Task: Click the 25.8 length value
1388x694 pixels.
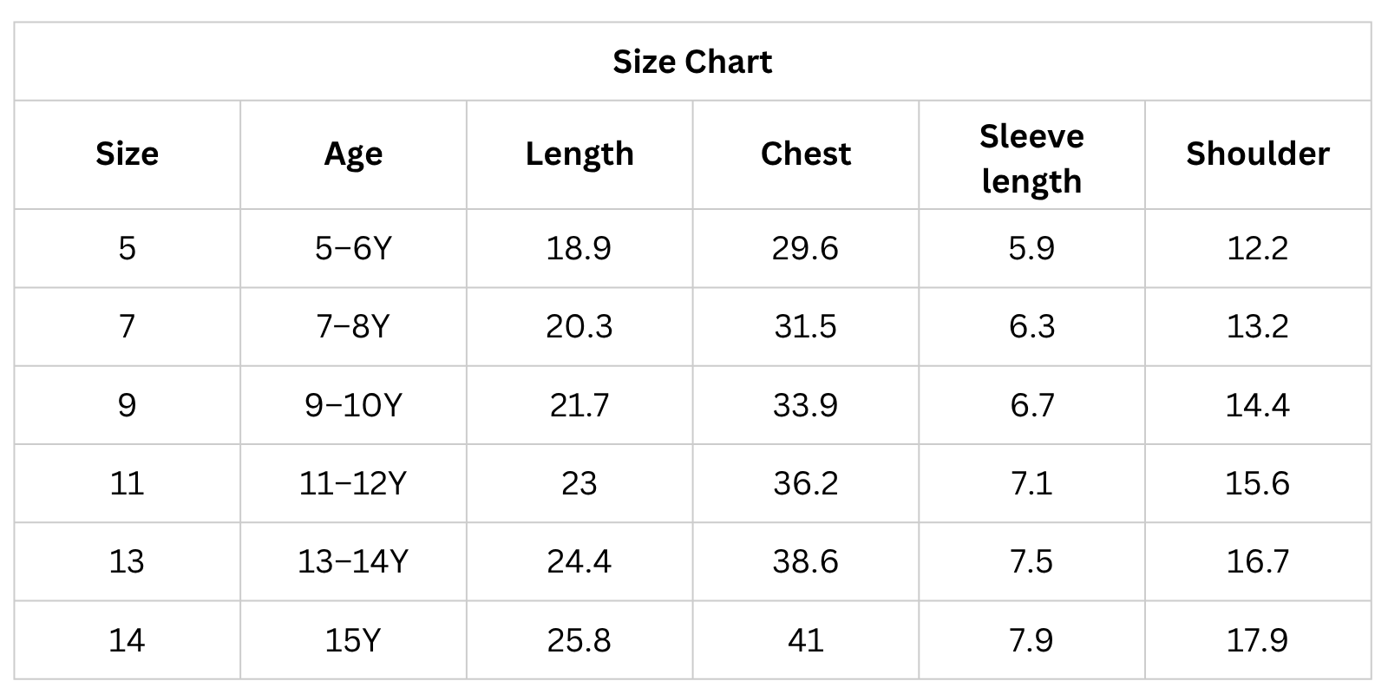Action: point(579,640)
